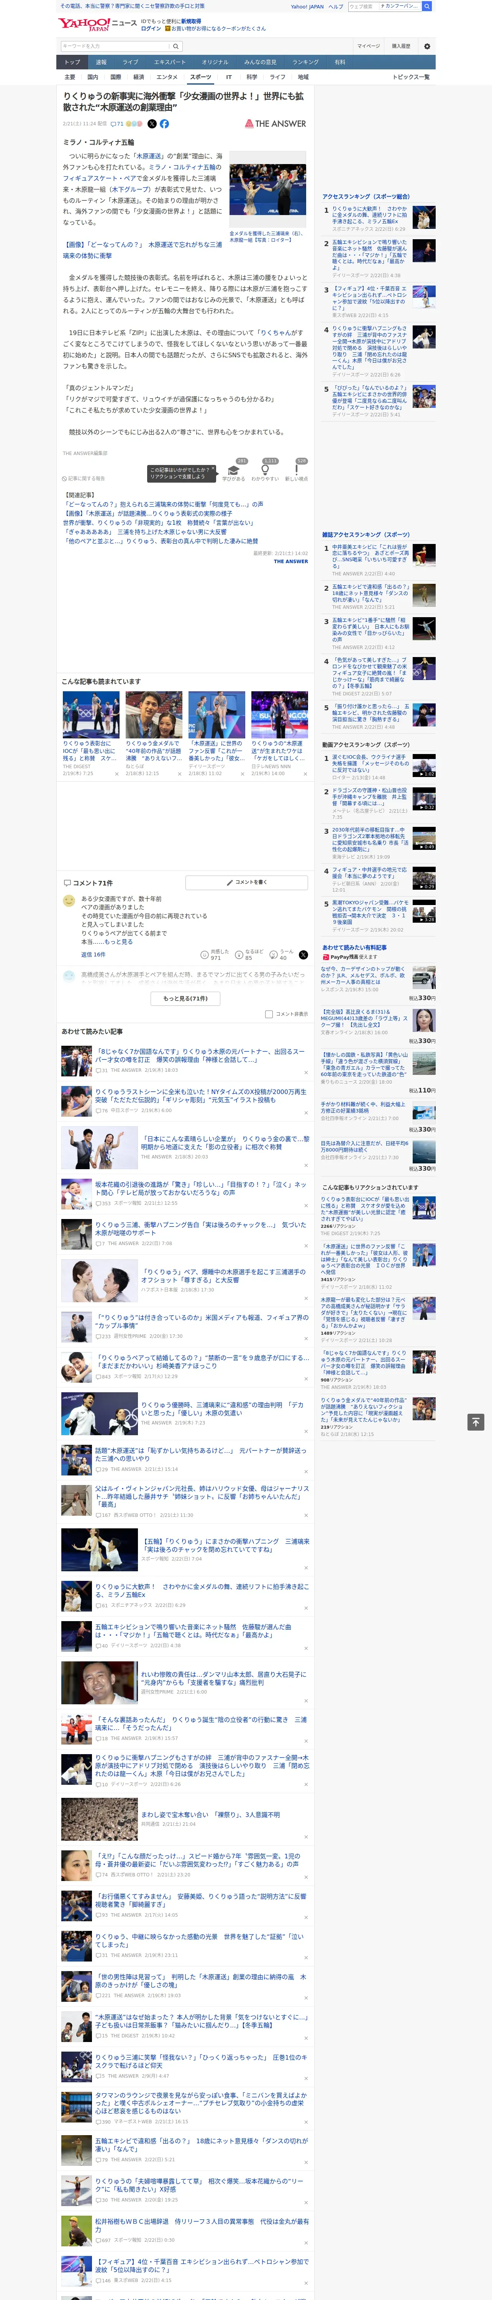The height and width of the screenshot is (2300, 492).
Task: Open the エキスパート navigation tab
Action: tap(170, 62)
